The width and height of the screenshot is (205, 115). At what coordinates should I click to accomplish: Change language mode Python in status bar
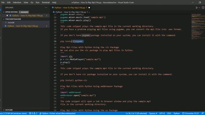point(176,113)
